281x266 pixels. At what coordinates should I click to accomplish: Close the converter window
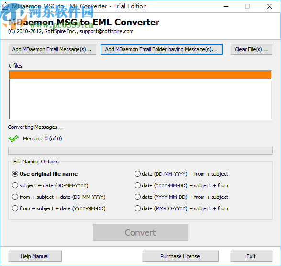[x=270, y=6]
